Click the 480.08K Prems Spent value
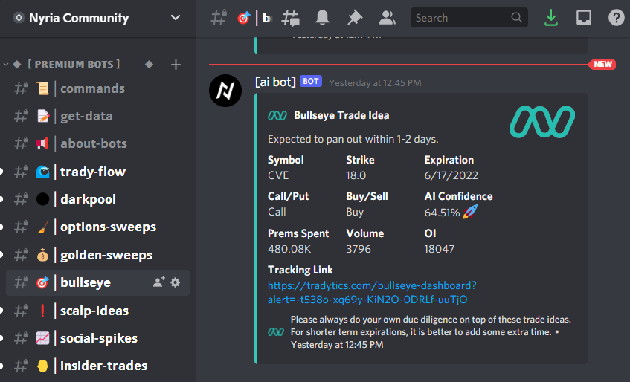 point(289,249)
